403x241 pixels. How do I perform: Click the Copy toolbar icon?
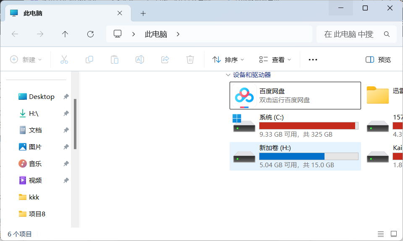click(x=89, y=60)
